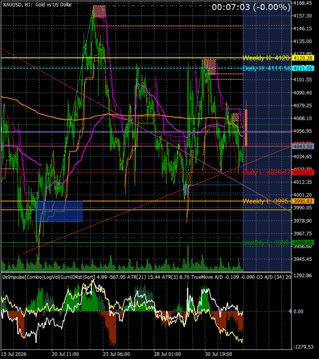Select the red supply zone at the chart peak
Viewport: 319px width, 359px height.
tap(100, 12)
